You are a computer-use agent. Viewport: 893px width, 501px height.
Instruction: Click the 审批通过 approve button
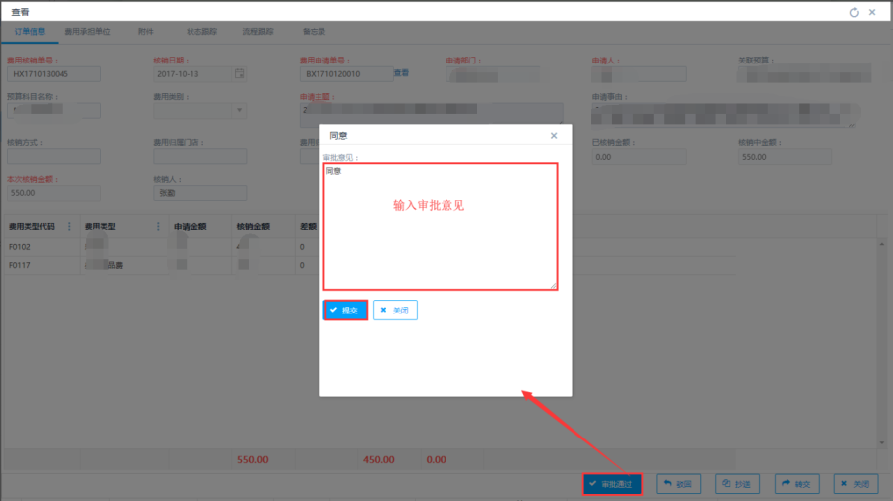[613, 484]
